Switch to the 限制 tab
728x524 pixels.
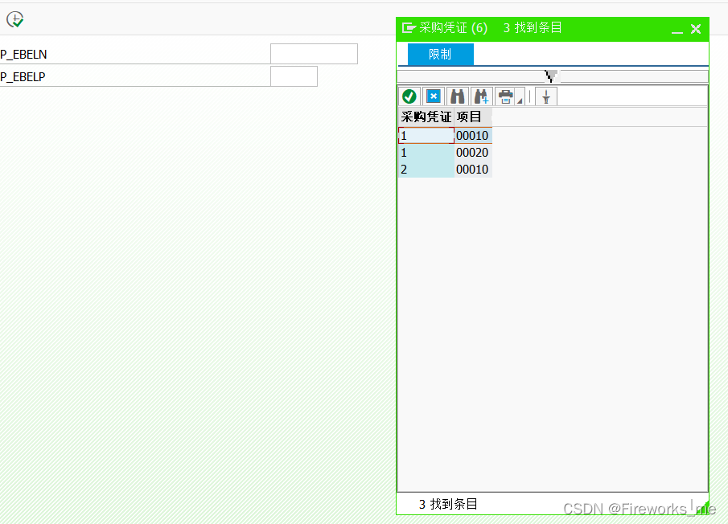coord(440,55)
